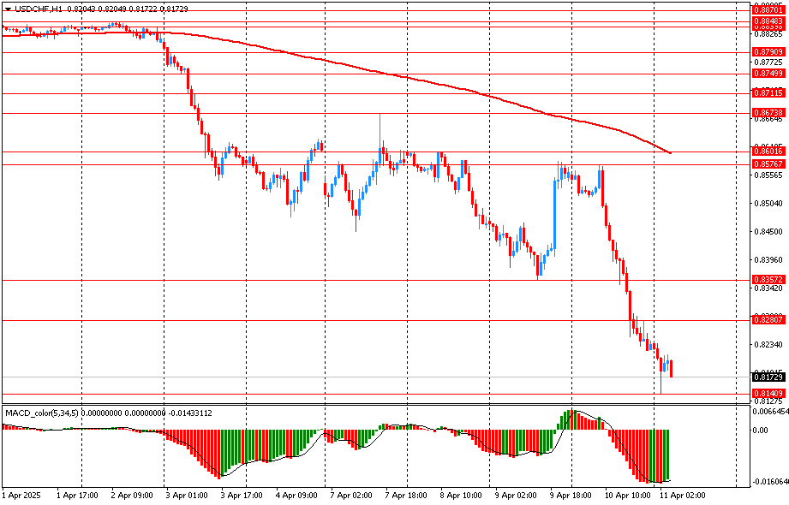The image size is (789, 505).
Task: Select the 0.88701 price level label
Action: pyautogui.click(x=768, y=10)
